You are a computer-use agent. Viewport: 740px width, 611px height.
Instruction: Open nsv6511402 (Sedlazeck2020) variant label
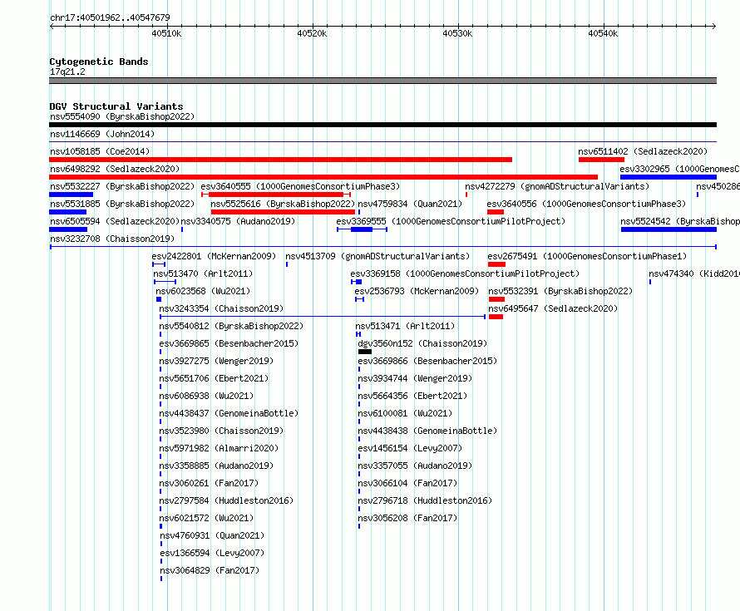click(x=643, y=151)
